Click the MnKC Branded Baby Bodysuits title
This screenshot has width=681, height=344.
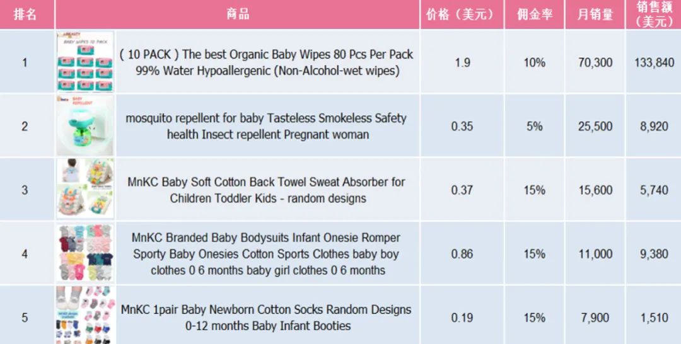(x=267, y=254)
